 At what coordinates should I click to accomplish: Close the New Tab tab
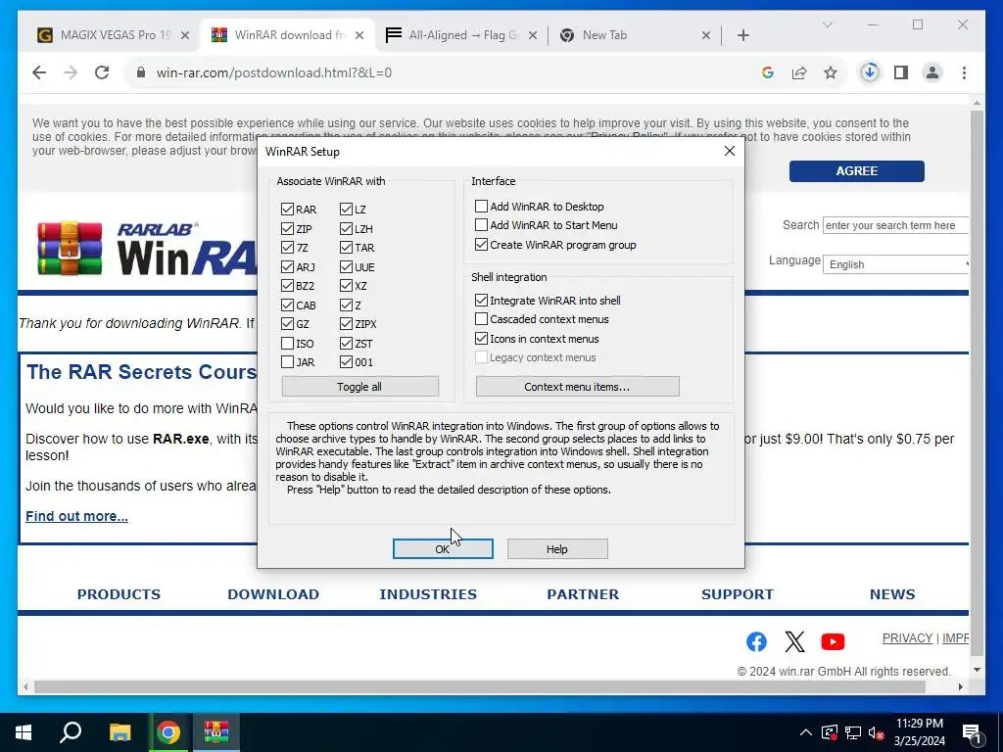click(x=706, y=35)
